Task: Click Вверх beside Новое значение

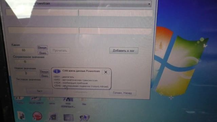Action: [44, 72]
